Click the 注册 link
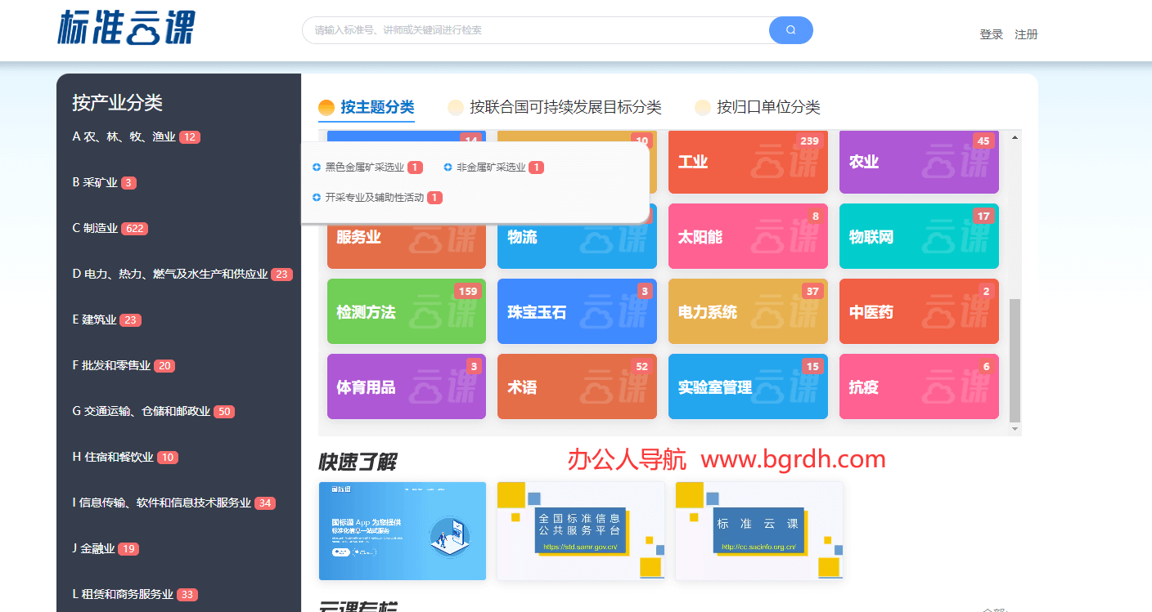The width and height of the screenshot is (1152, 612). 1025,34
